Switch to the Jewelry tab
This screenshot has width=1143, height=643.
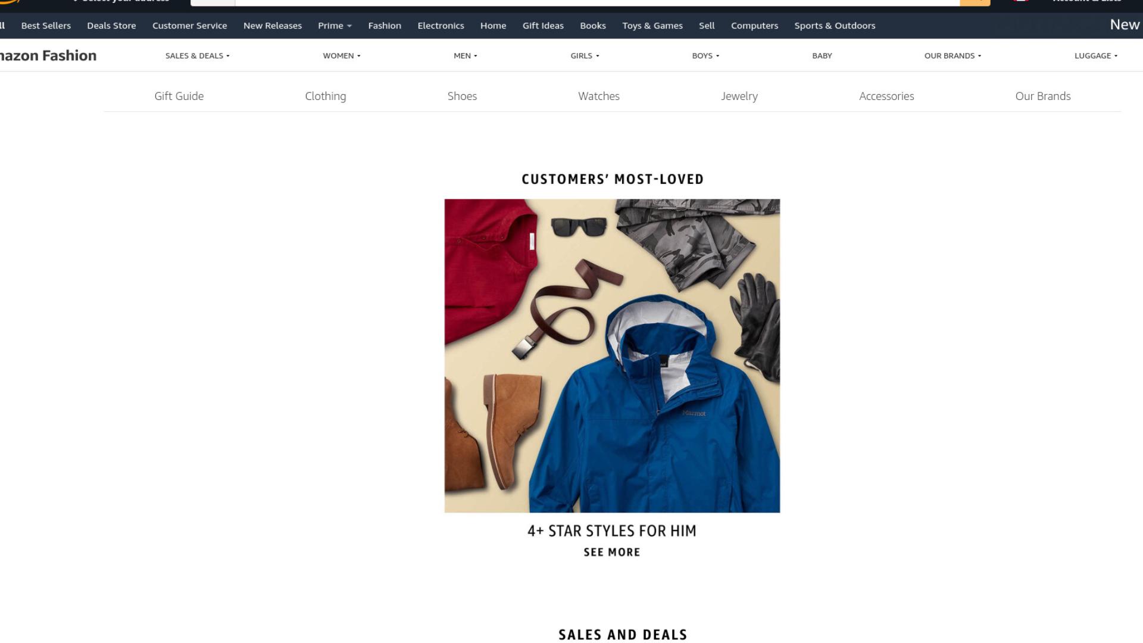pyautogui.click(x=739, y=96)
